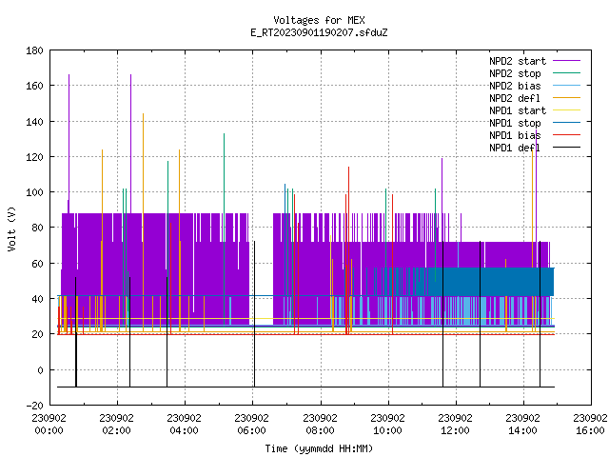Click the "Time (yymmdd HH:MM)" x-axis label
609x457 pixels.
click(319, 448)
